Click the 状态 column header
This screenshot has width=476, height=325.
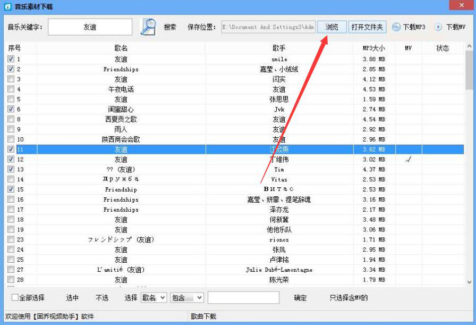[443, 48]
